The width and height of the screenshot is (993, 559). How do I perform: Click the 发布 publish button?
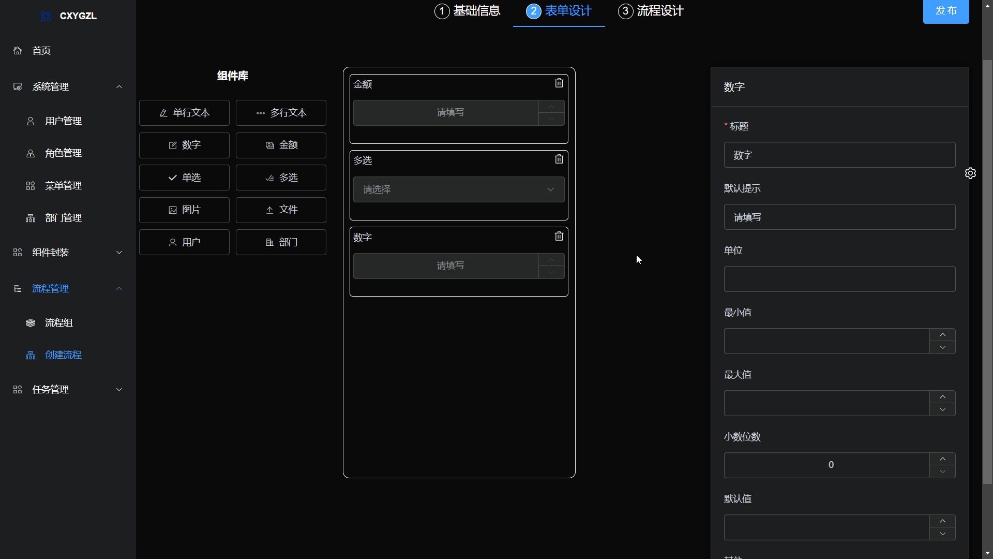point(946,11)
